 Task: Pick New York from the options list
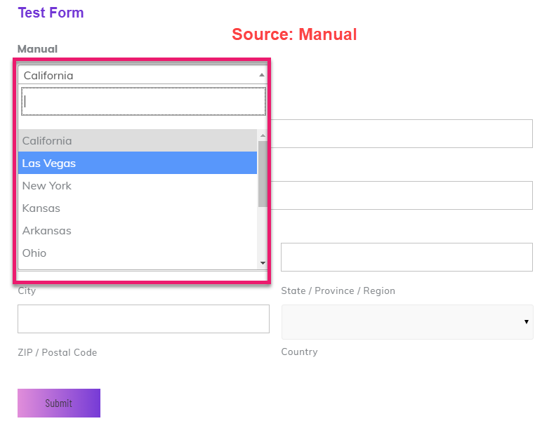(x=138, y=185)
